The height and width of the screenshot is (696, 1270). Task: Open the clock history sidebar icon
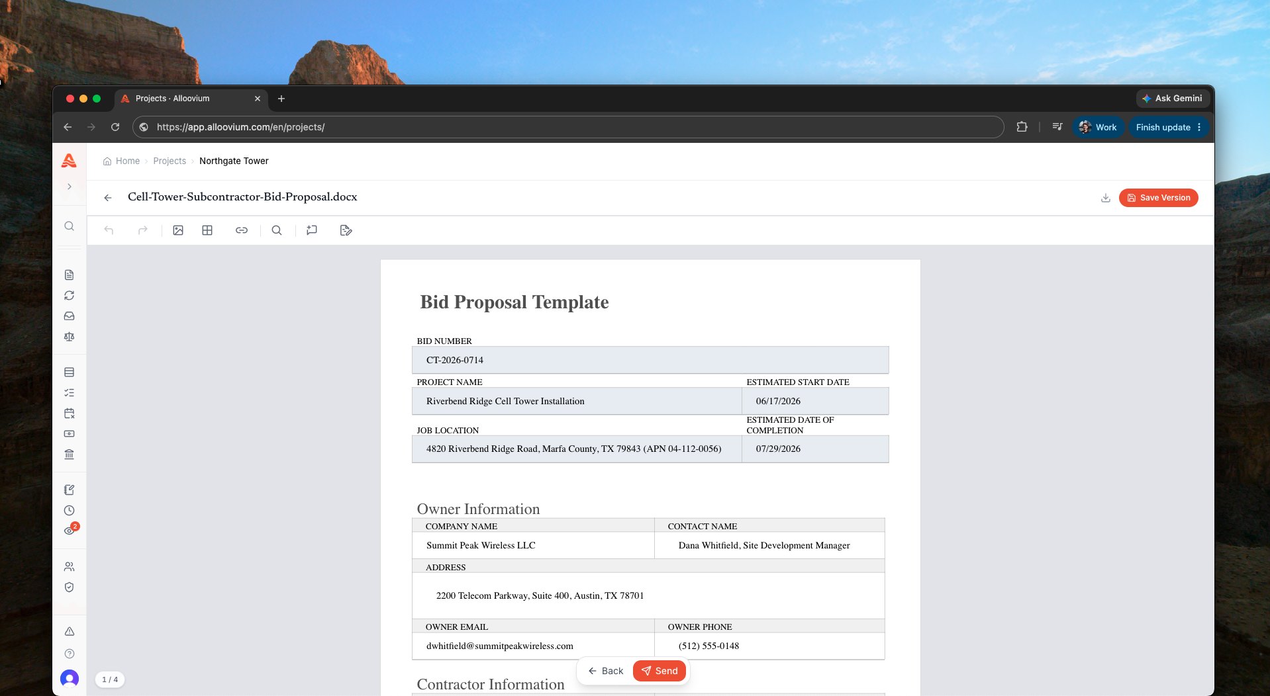tap(69, 510)
